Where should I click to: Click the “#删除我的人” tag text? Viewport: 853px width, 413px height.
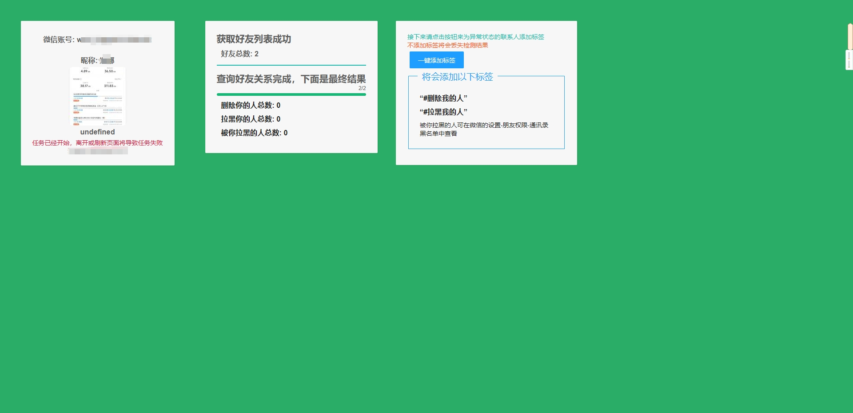(x=443, y=98)
